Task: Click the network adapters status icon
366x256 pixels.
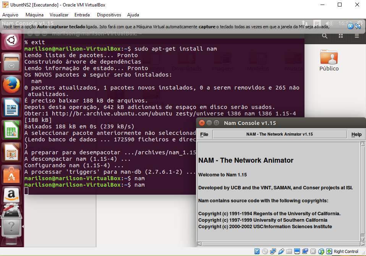Action: tap(273, 251)
